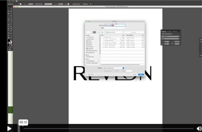Switch file browser to icon view
This screenshot has width=202, height=132.
tap(92, 32)
